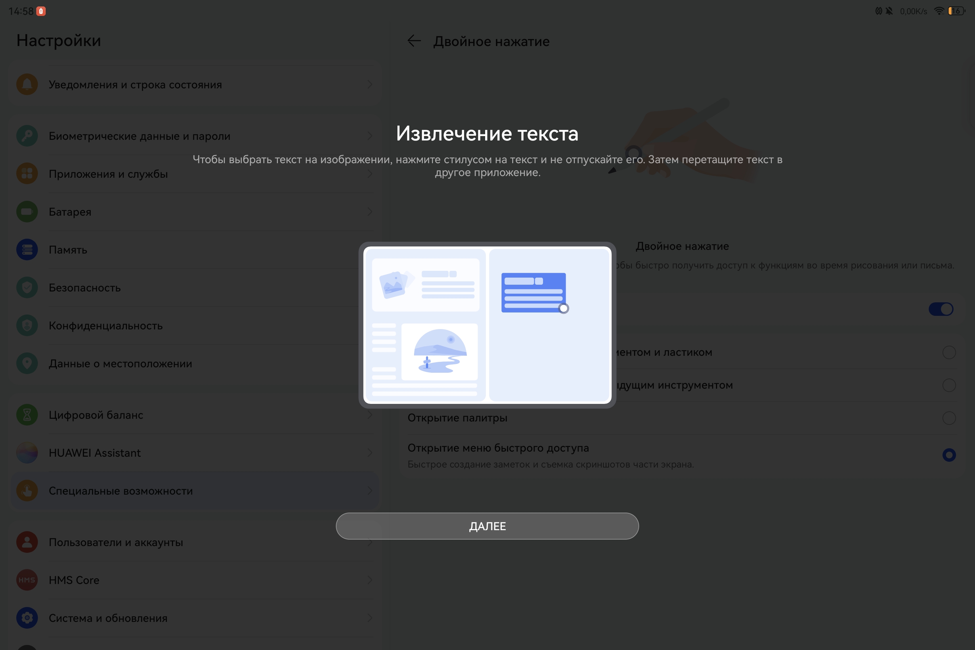The image size is (975, 650).
Task: Click Быстрое создание заметок description text
Action: click(550, 464)
